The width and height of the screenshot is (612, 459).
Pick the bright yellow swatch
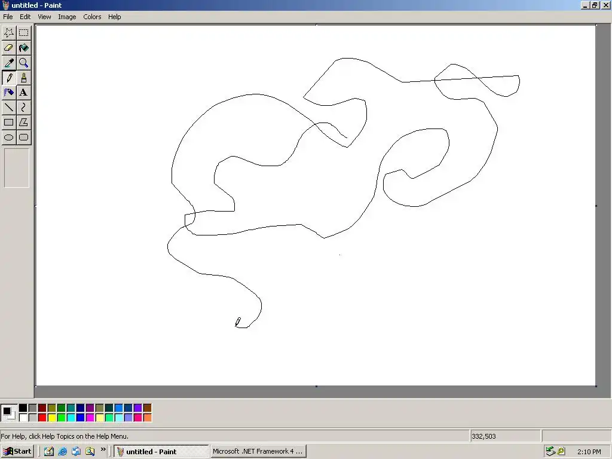(52, 418)
